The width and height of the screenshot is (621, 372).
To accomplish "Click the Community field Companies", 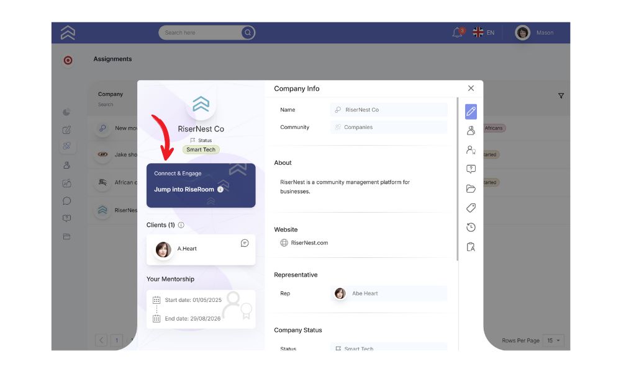I will [x=389, y=127].
